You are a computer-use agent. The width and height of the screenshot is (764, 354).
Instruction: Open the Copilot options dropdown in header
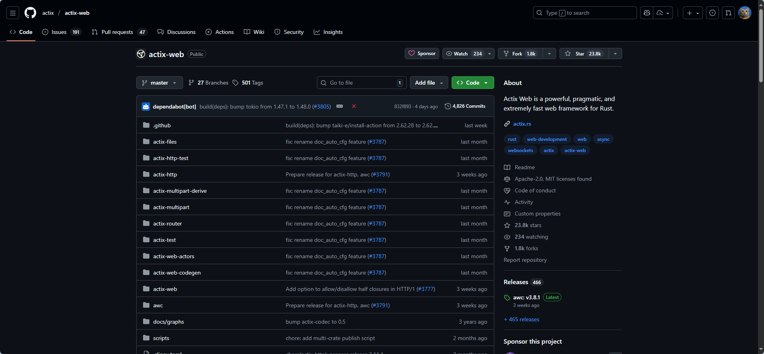[663, 13]
